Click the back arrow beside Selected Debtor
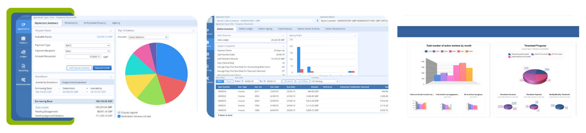 pyautogui.click(x=318, y=21)
